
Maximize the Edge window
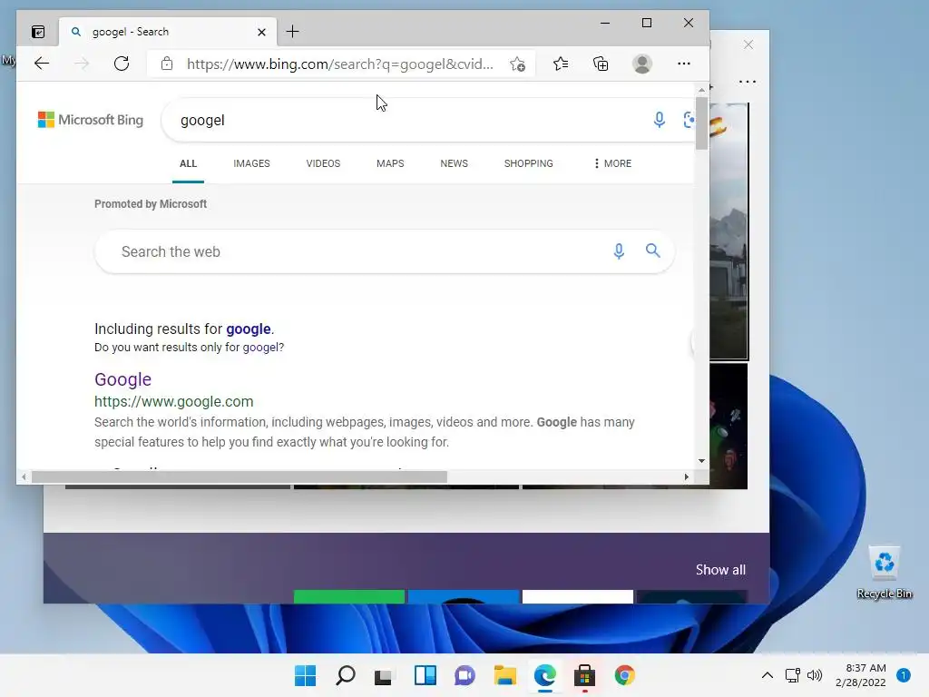[x=646, y=23]
